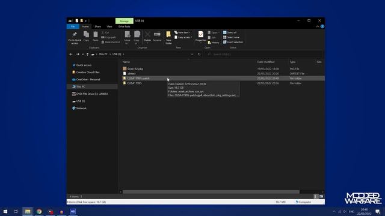This screenshot has width=385, height=216.
Task: Open Chrome from the taskbar
Action: 39,212
